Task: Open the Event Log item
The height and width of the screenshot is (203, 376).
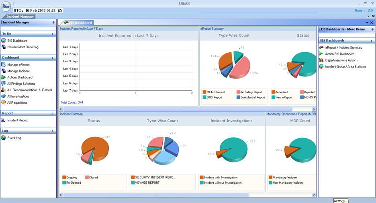Action: [x=14, y=138]
